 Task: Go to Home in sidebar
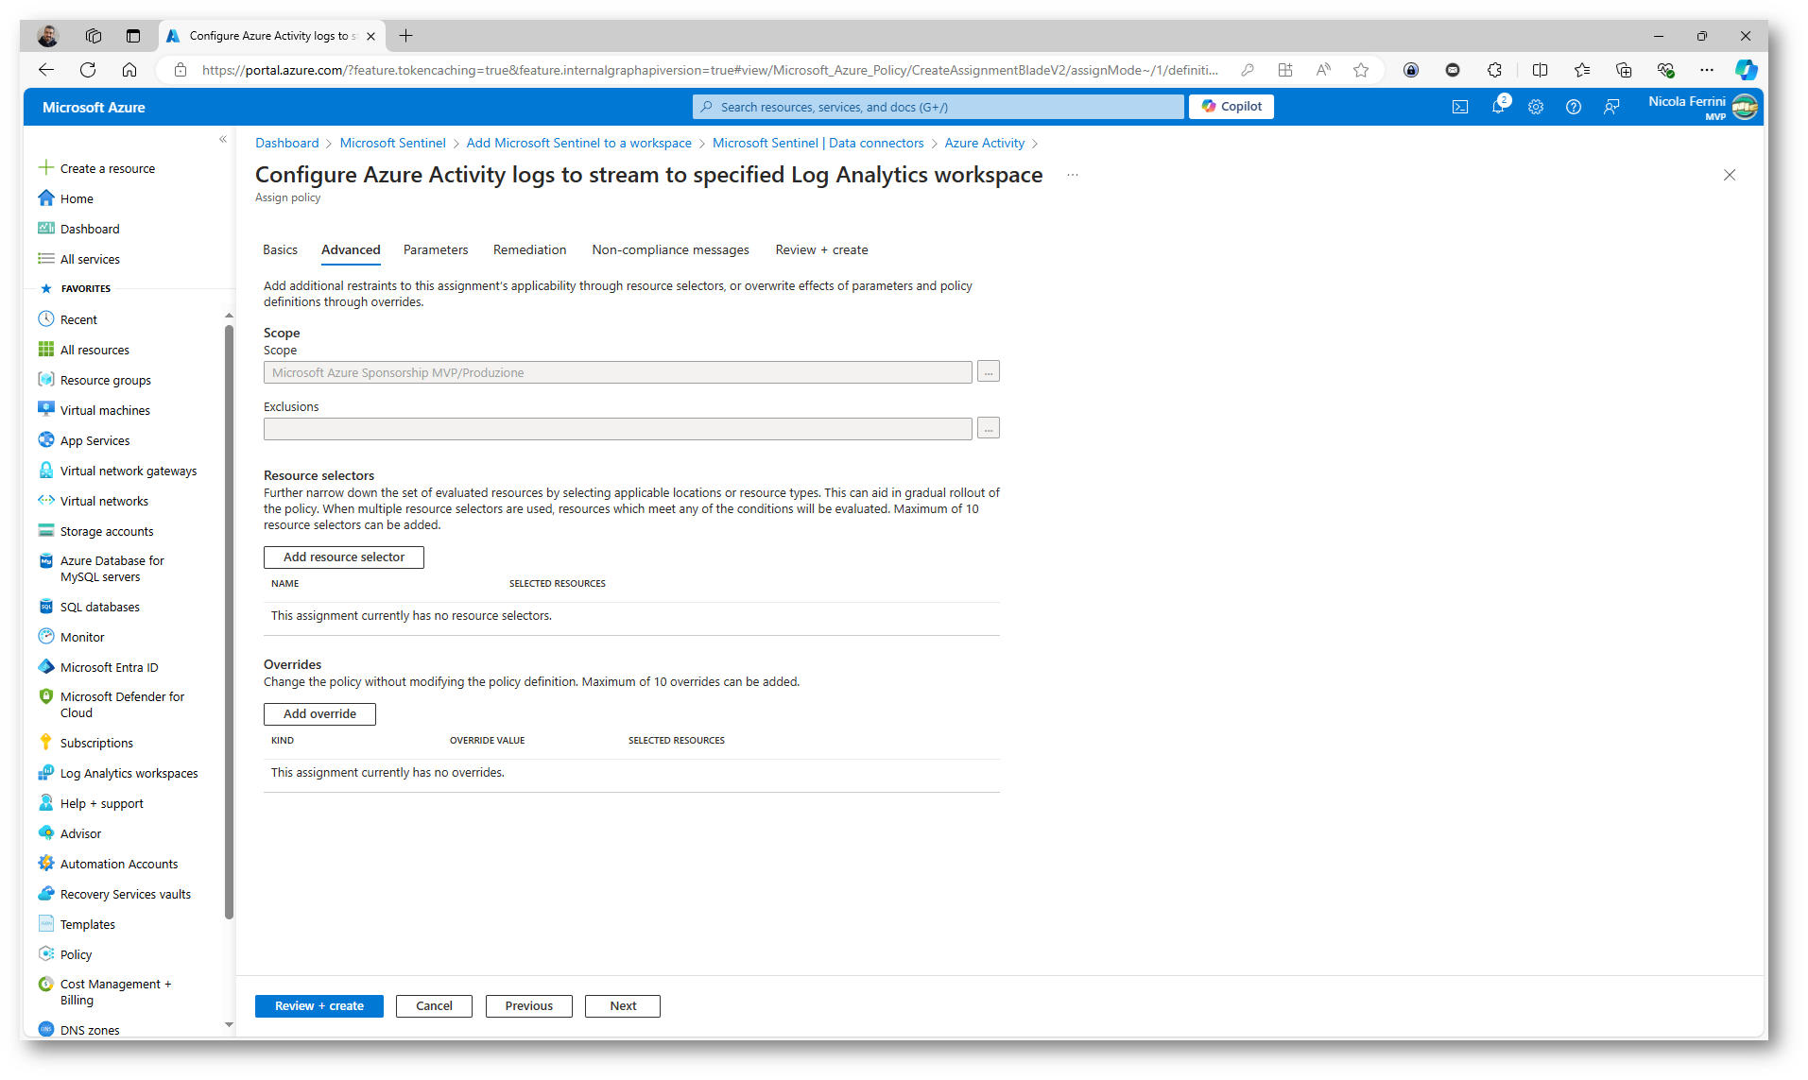coord(77,198)
